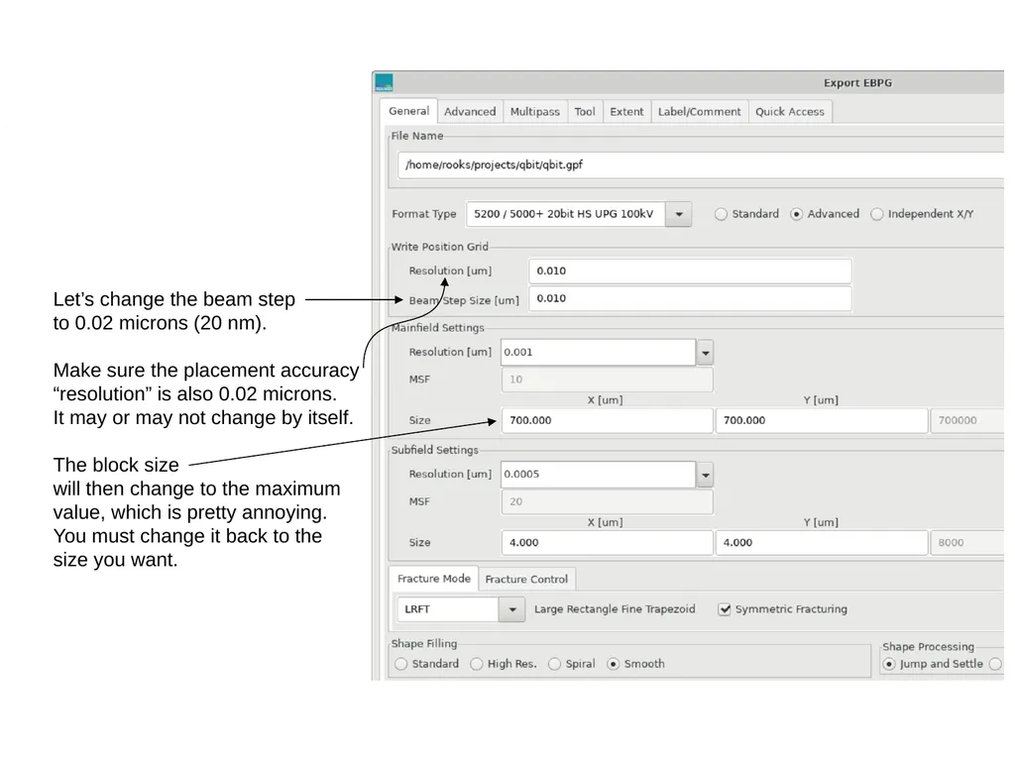Click the Subfield MSF field showing 20

pyautogui.click(x=607, y=502)
